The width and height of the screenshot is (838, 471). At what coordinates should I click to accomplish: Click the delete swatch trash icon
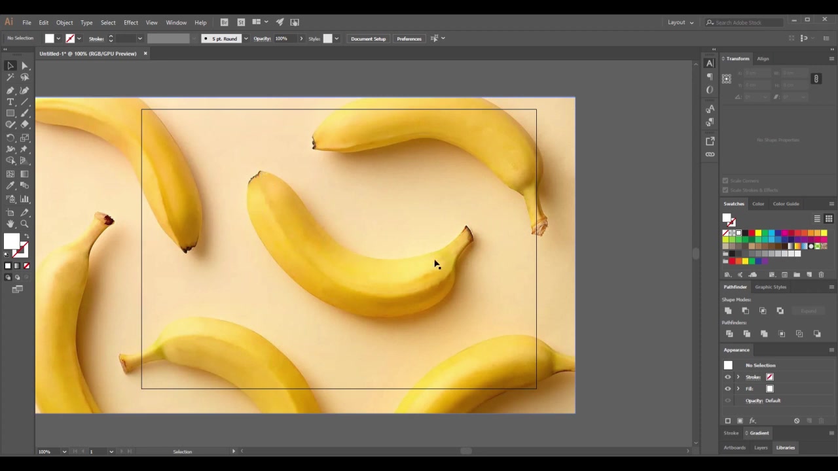(822, 275)
